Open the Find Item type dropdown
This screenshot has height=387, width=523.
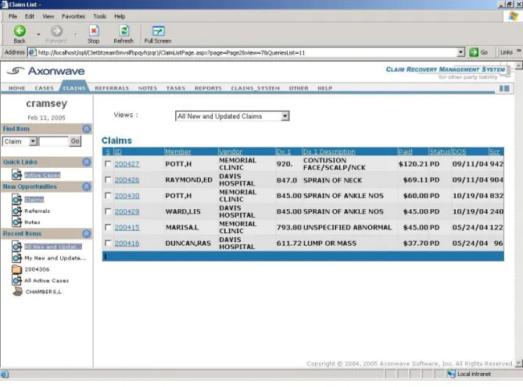click(33, 141)
